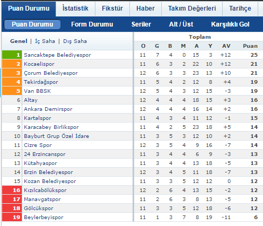Open the Alt / Üst view
Screen dimensions: 263x226
[181, 24]
